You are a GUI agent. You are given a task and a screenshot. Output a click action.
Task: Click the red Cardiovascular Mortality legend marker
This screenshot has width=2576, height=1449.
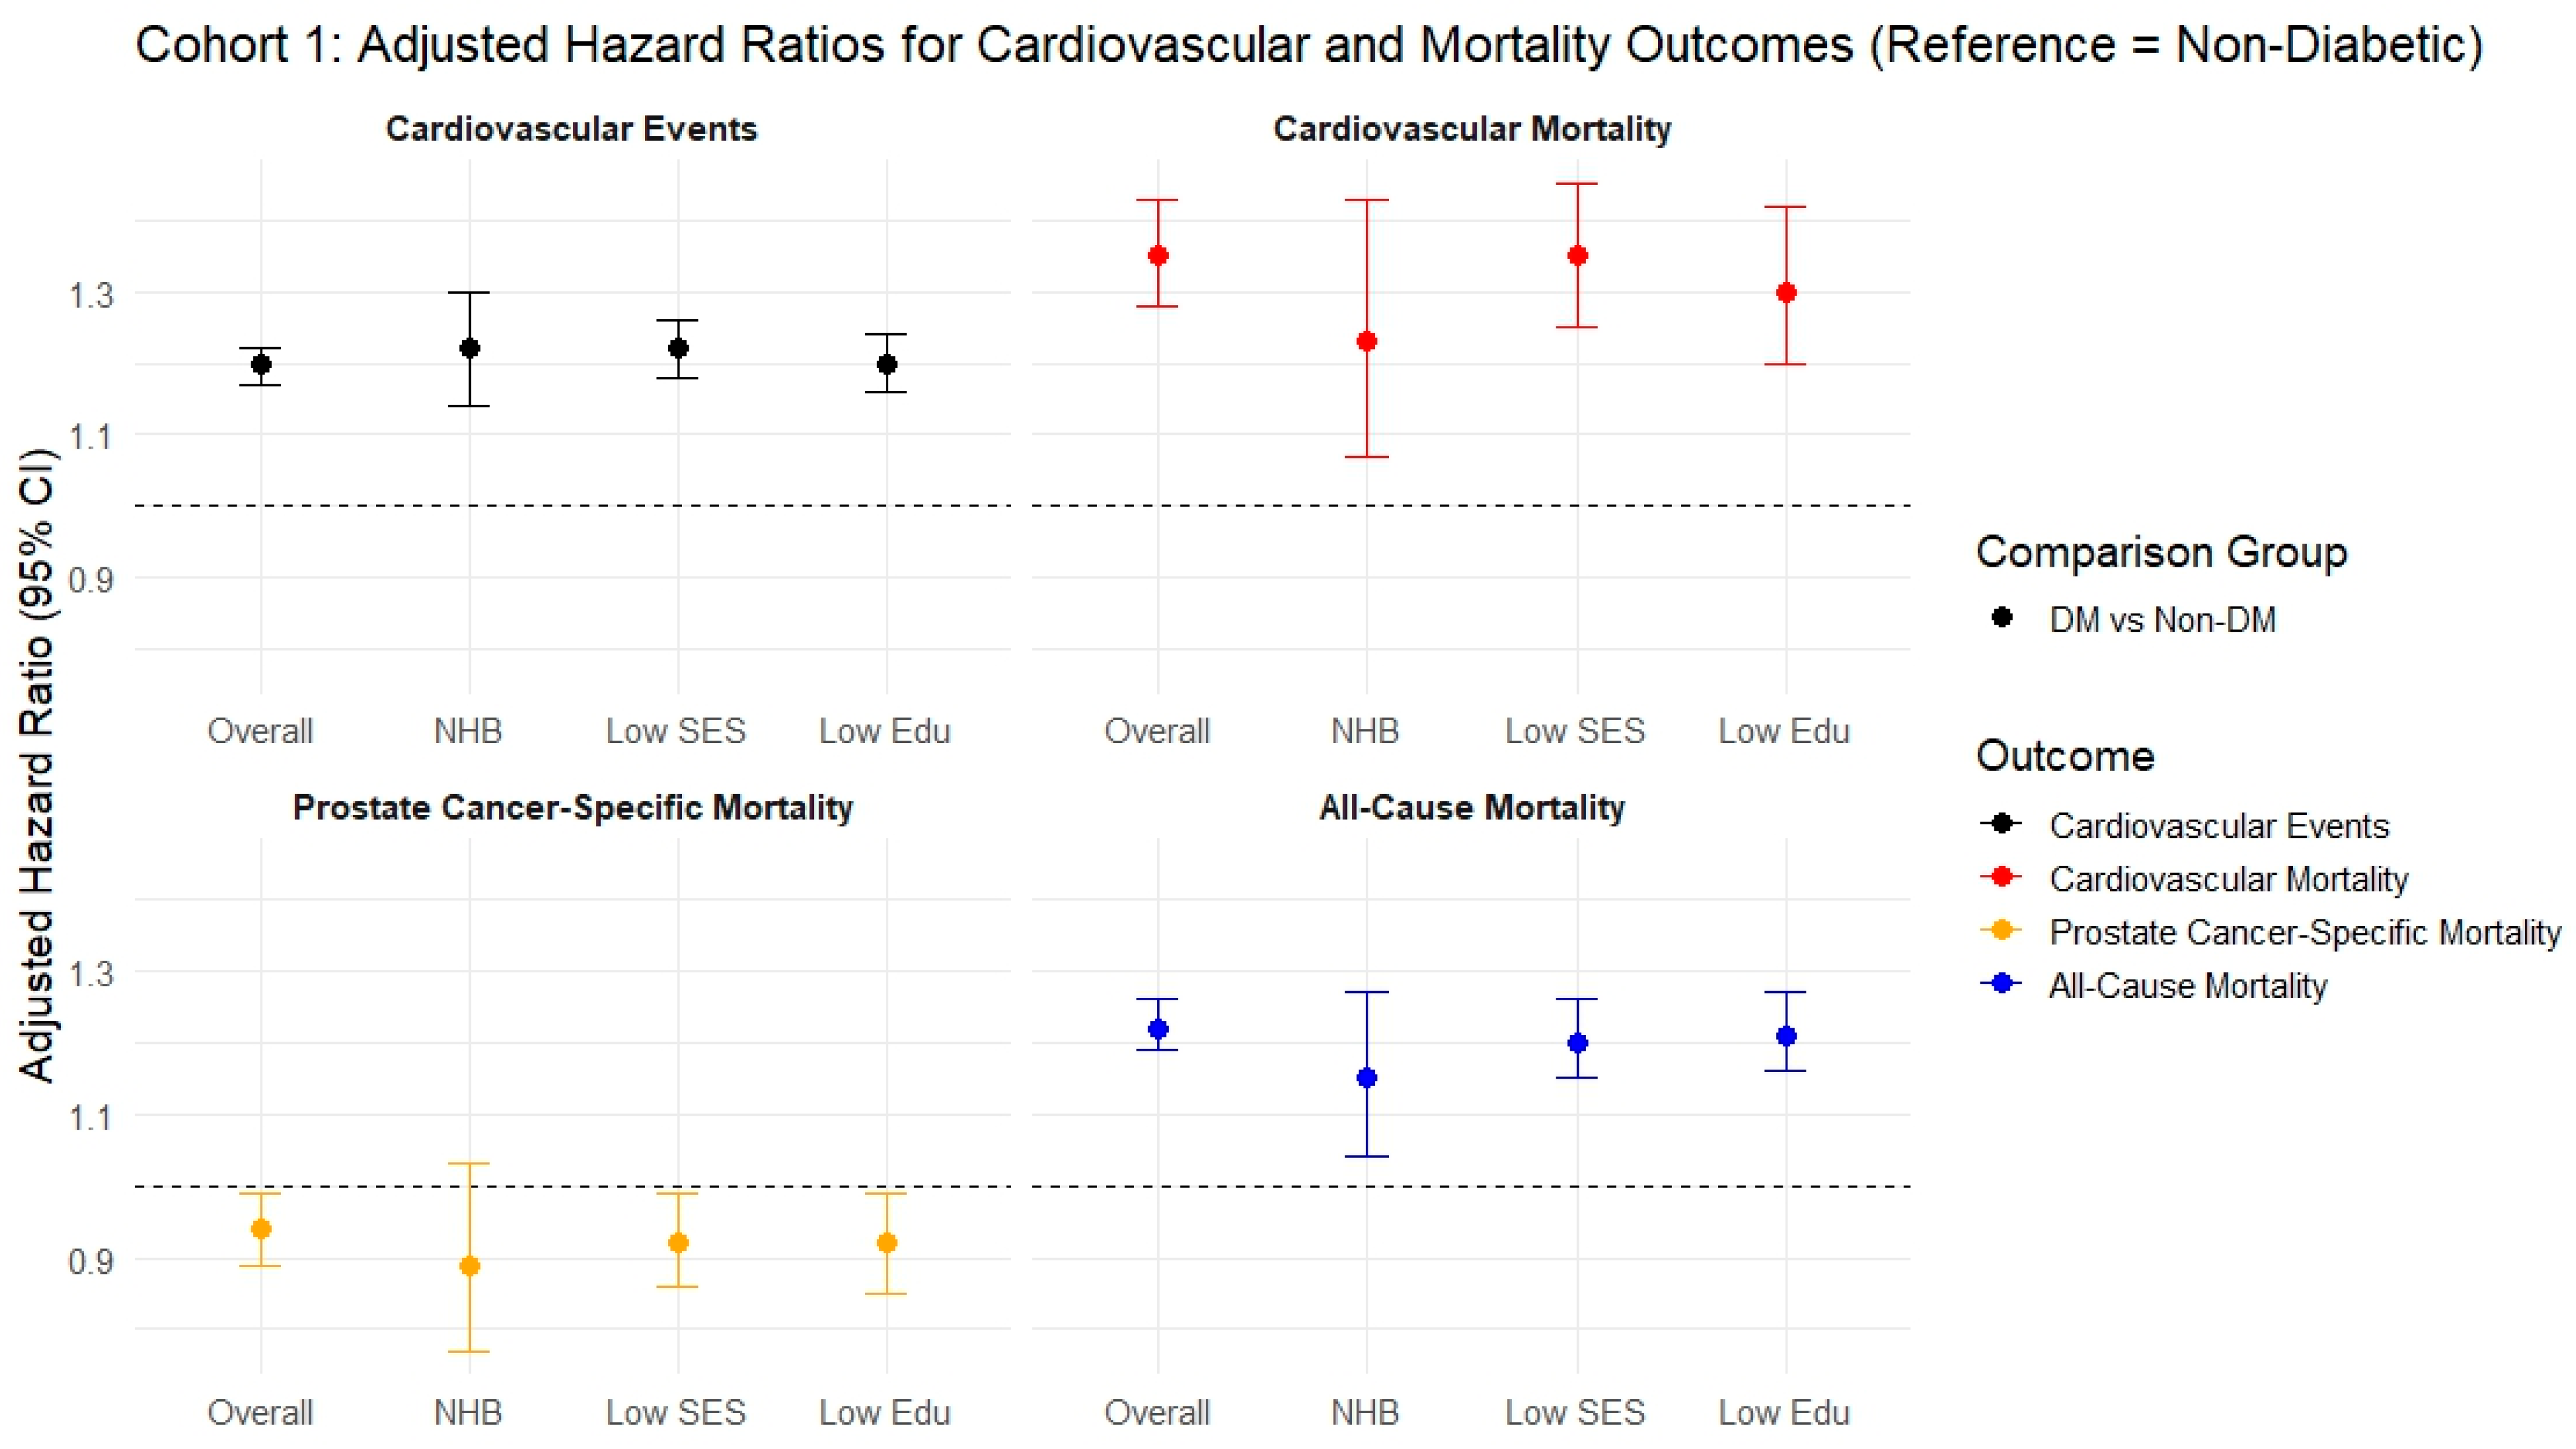point(2001,877)
